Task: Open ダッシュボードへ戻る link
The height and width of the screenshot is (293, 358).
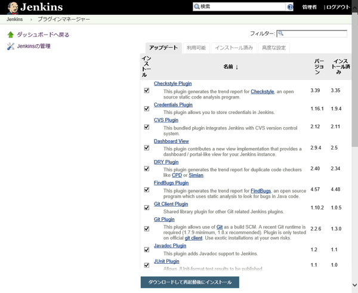Action: pos(43,35)
